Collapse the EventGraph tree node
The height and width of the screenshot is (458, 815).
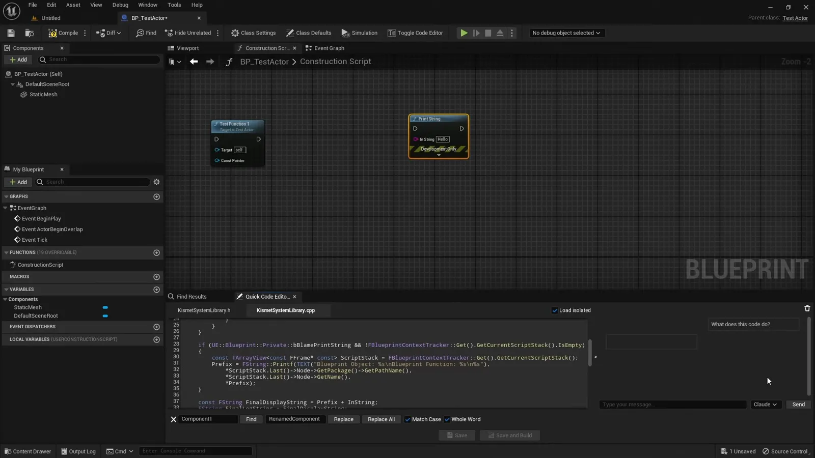(x=6, y=208)
